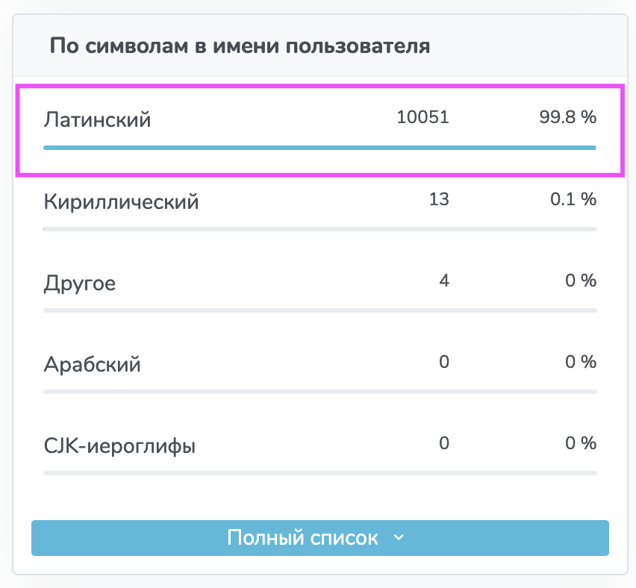Click the Арабский count of 0

(x=443, y=362)
